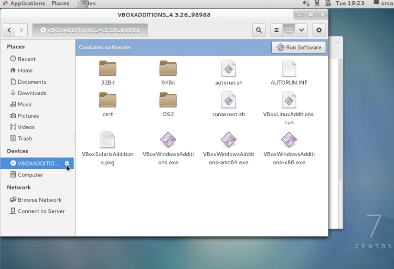Open Videos in sidebar
This screenshot has height=269, width=394.
pos(38,127)
